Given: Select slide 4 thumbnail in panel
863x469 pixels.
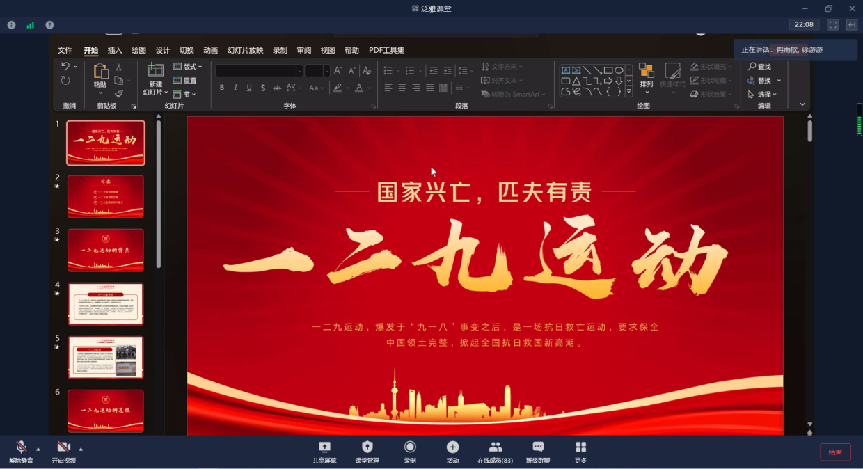Looking at the screenshot, I should (106, 303).
